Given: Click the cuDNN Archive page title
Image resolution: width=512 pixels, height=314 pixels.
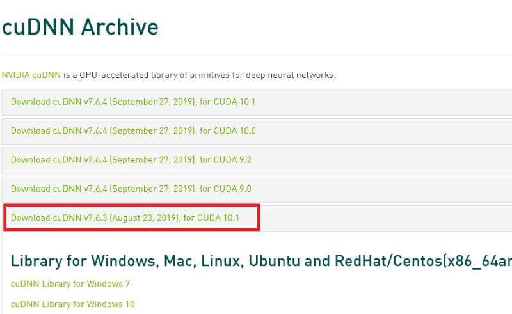Looking at the screenshot, I should point(80,27).
